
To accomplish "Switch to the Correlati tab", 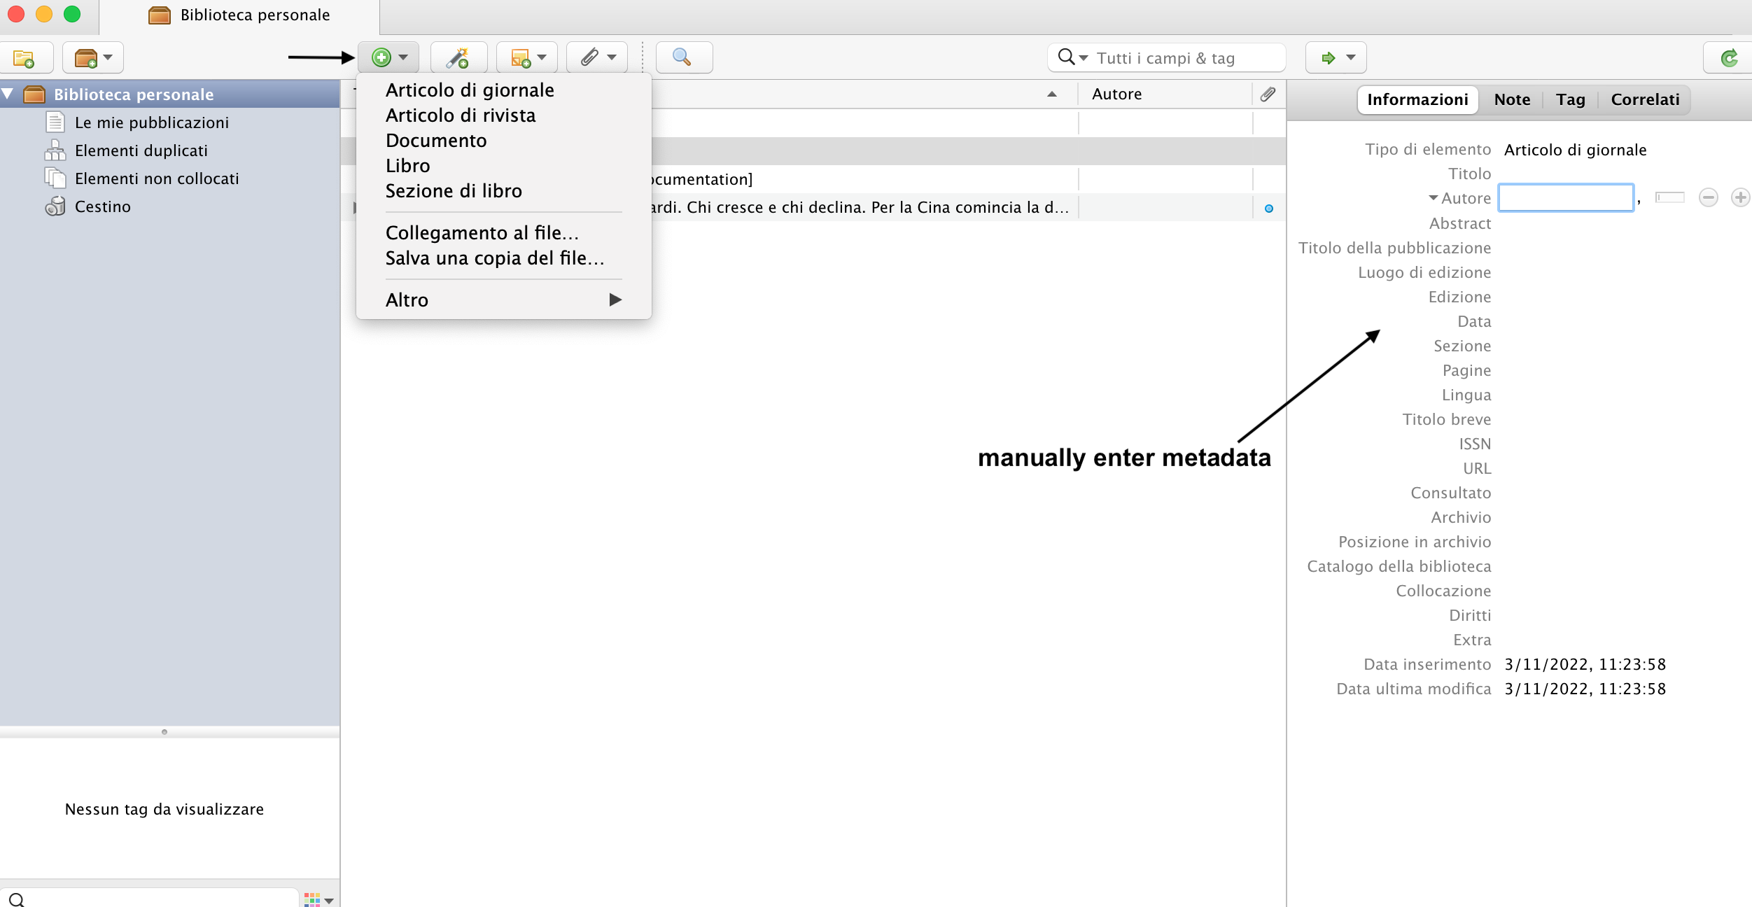I will [1645, 99].
